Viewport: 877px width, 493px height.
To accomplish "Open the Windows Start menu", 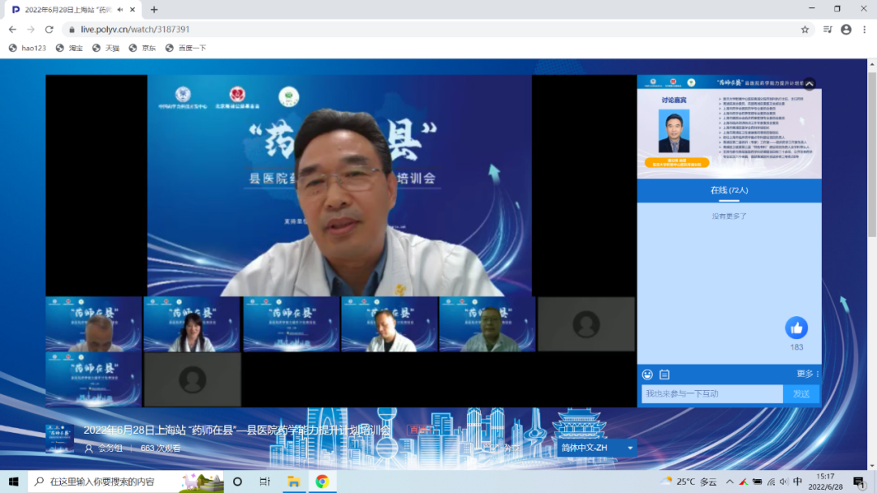I will (14, 482).
